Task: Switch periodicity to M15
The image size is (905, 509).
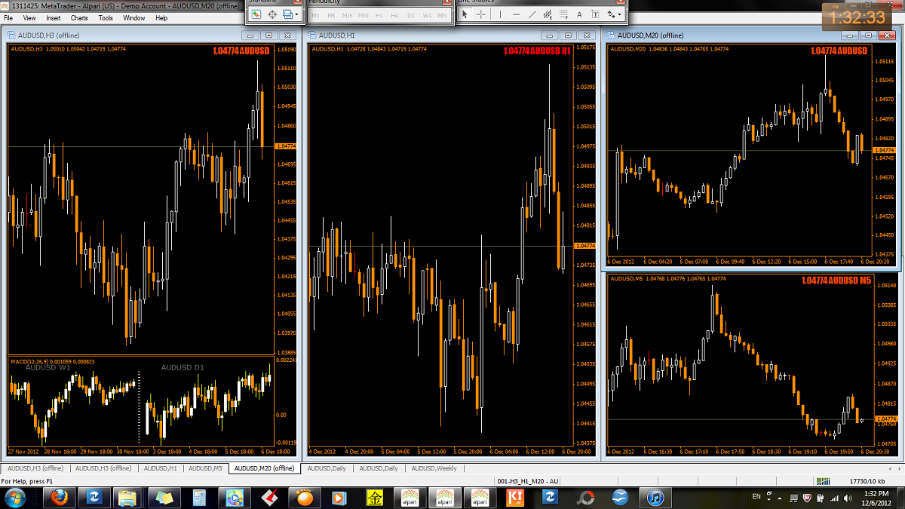Action: click(x=347, y=15)
